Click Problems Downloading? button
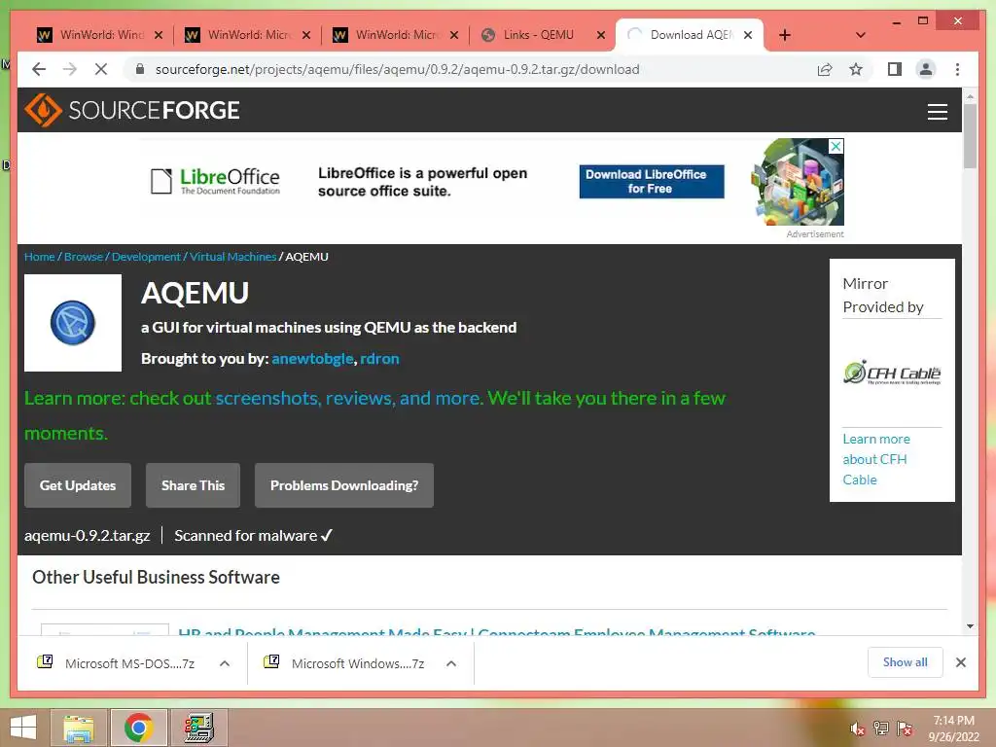This screenshot has height=747, width=996. click(x=344, y=485)
